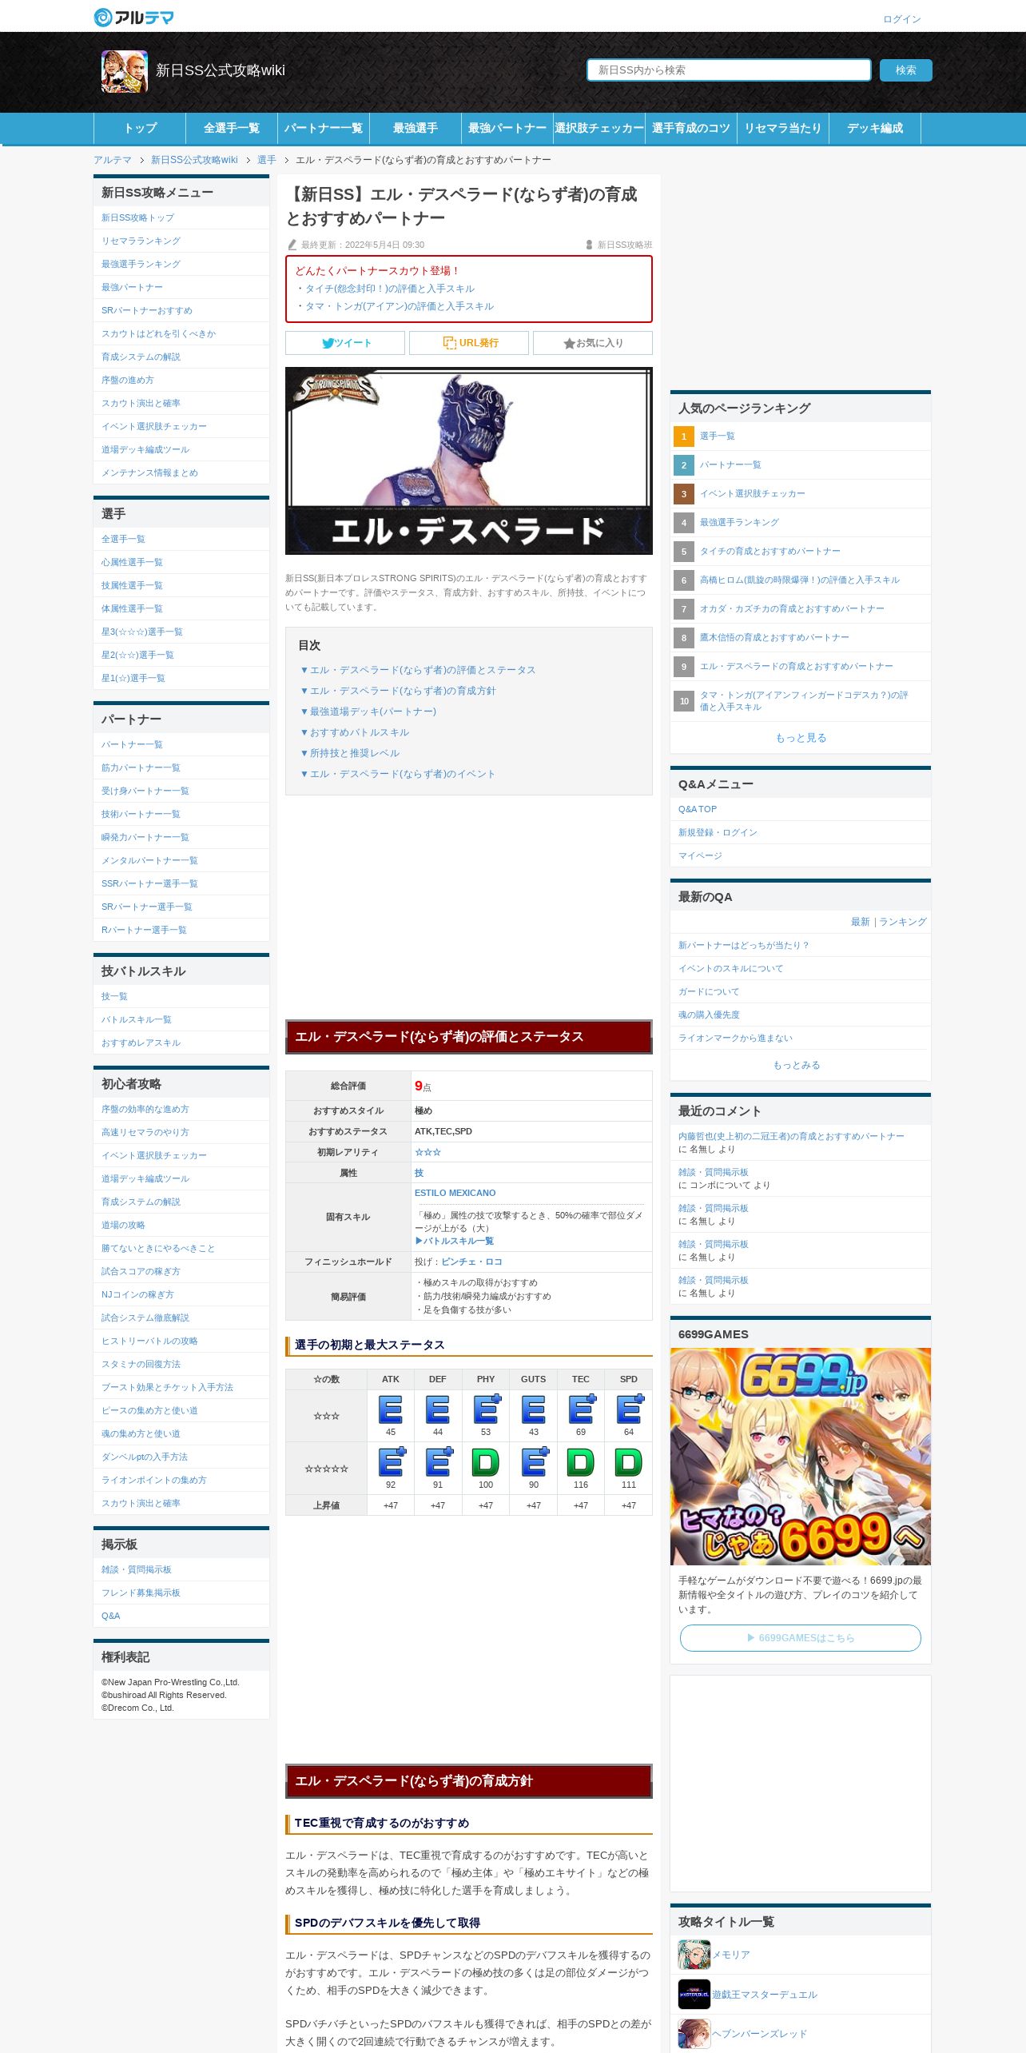This screenshot has width=1026, height=2053.
Task: Open ライオンマークから進まない QA link
Action: point(735,1038)
